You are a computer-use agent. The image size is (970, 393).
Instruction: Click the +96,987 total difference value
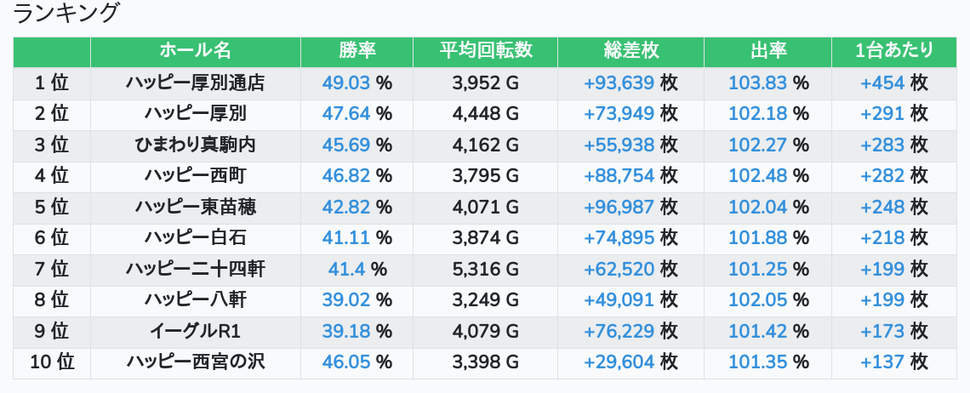(x=619, y=207)
